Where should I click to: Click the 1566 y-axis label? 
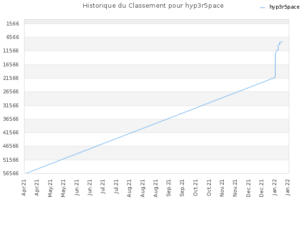click(13, 24)
